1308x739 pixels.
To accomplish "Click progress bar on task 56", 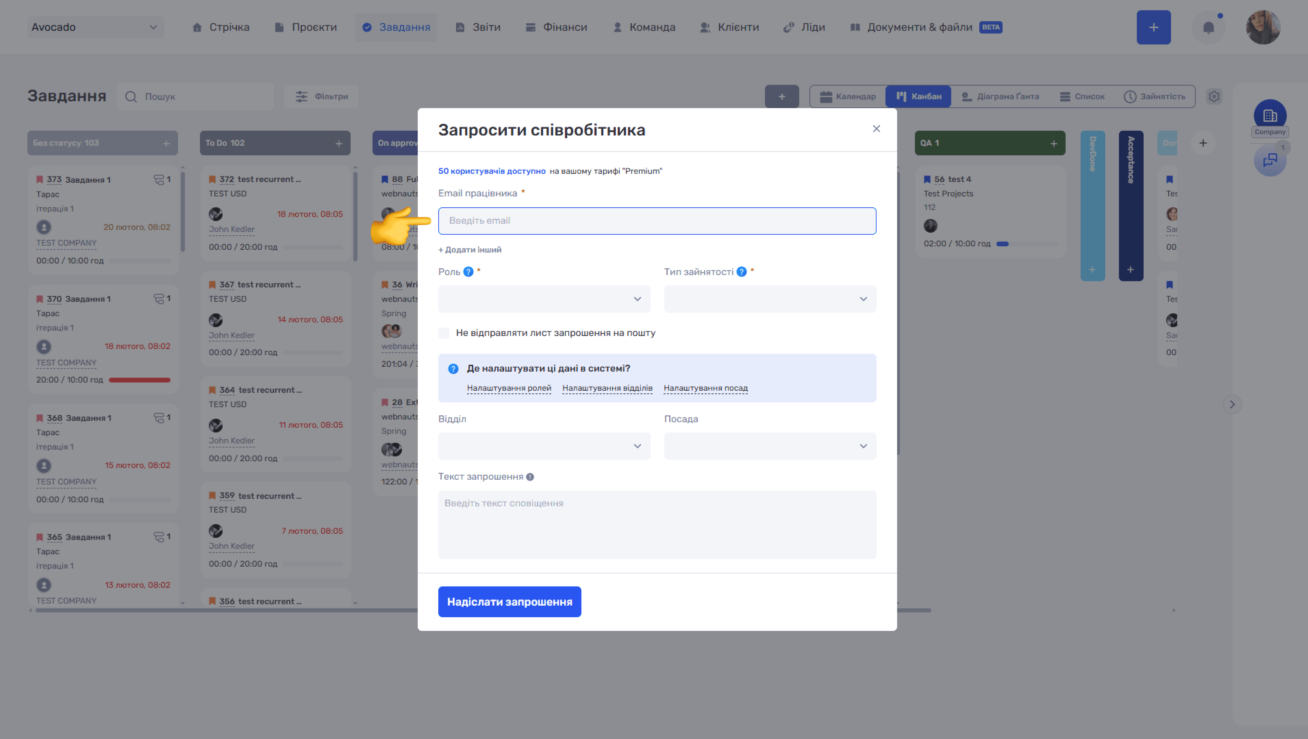I will pyautogui.click(x=1027, y=244).
